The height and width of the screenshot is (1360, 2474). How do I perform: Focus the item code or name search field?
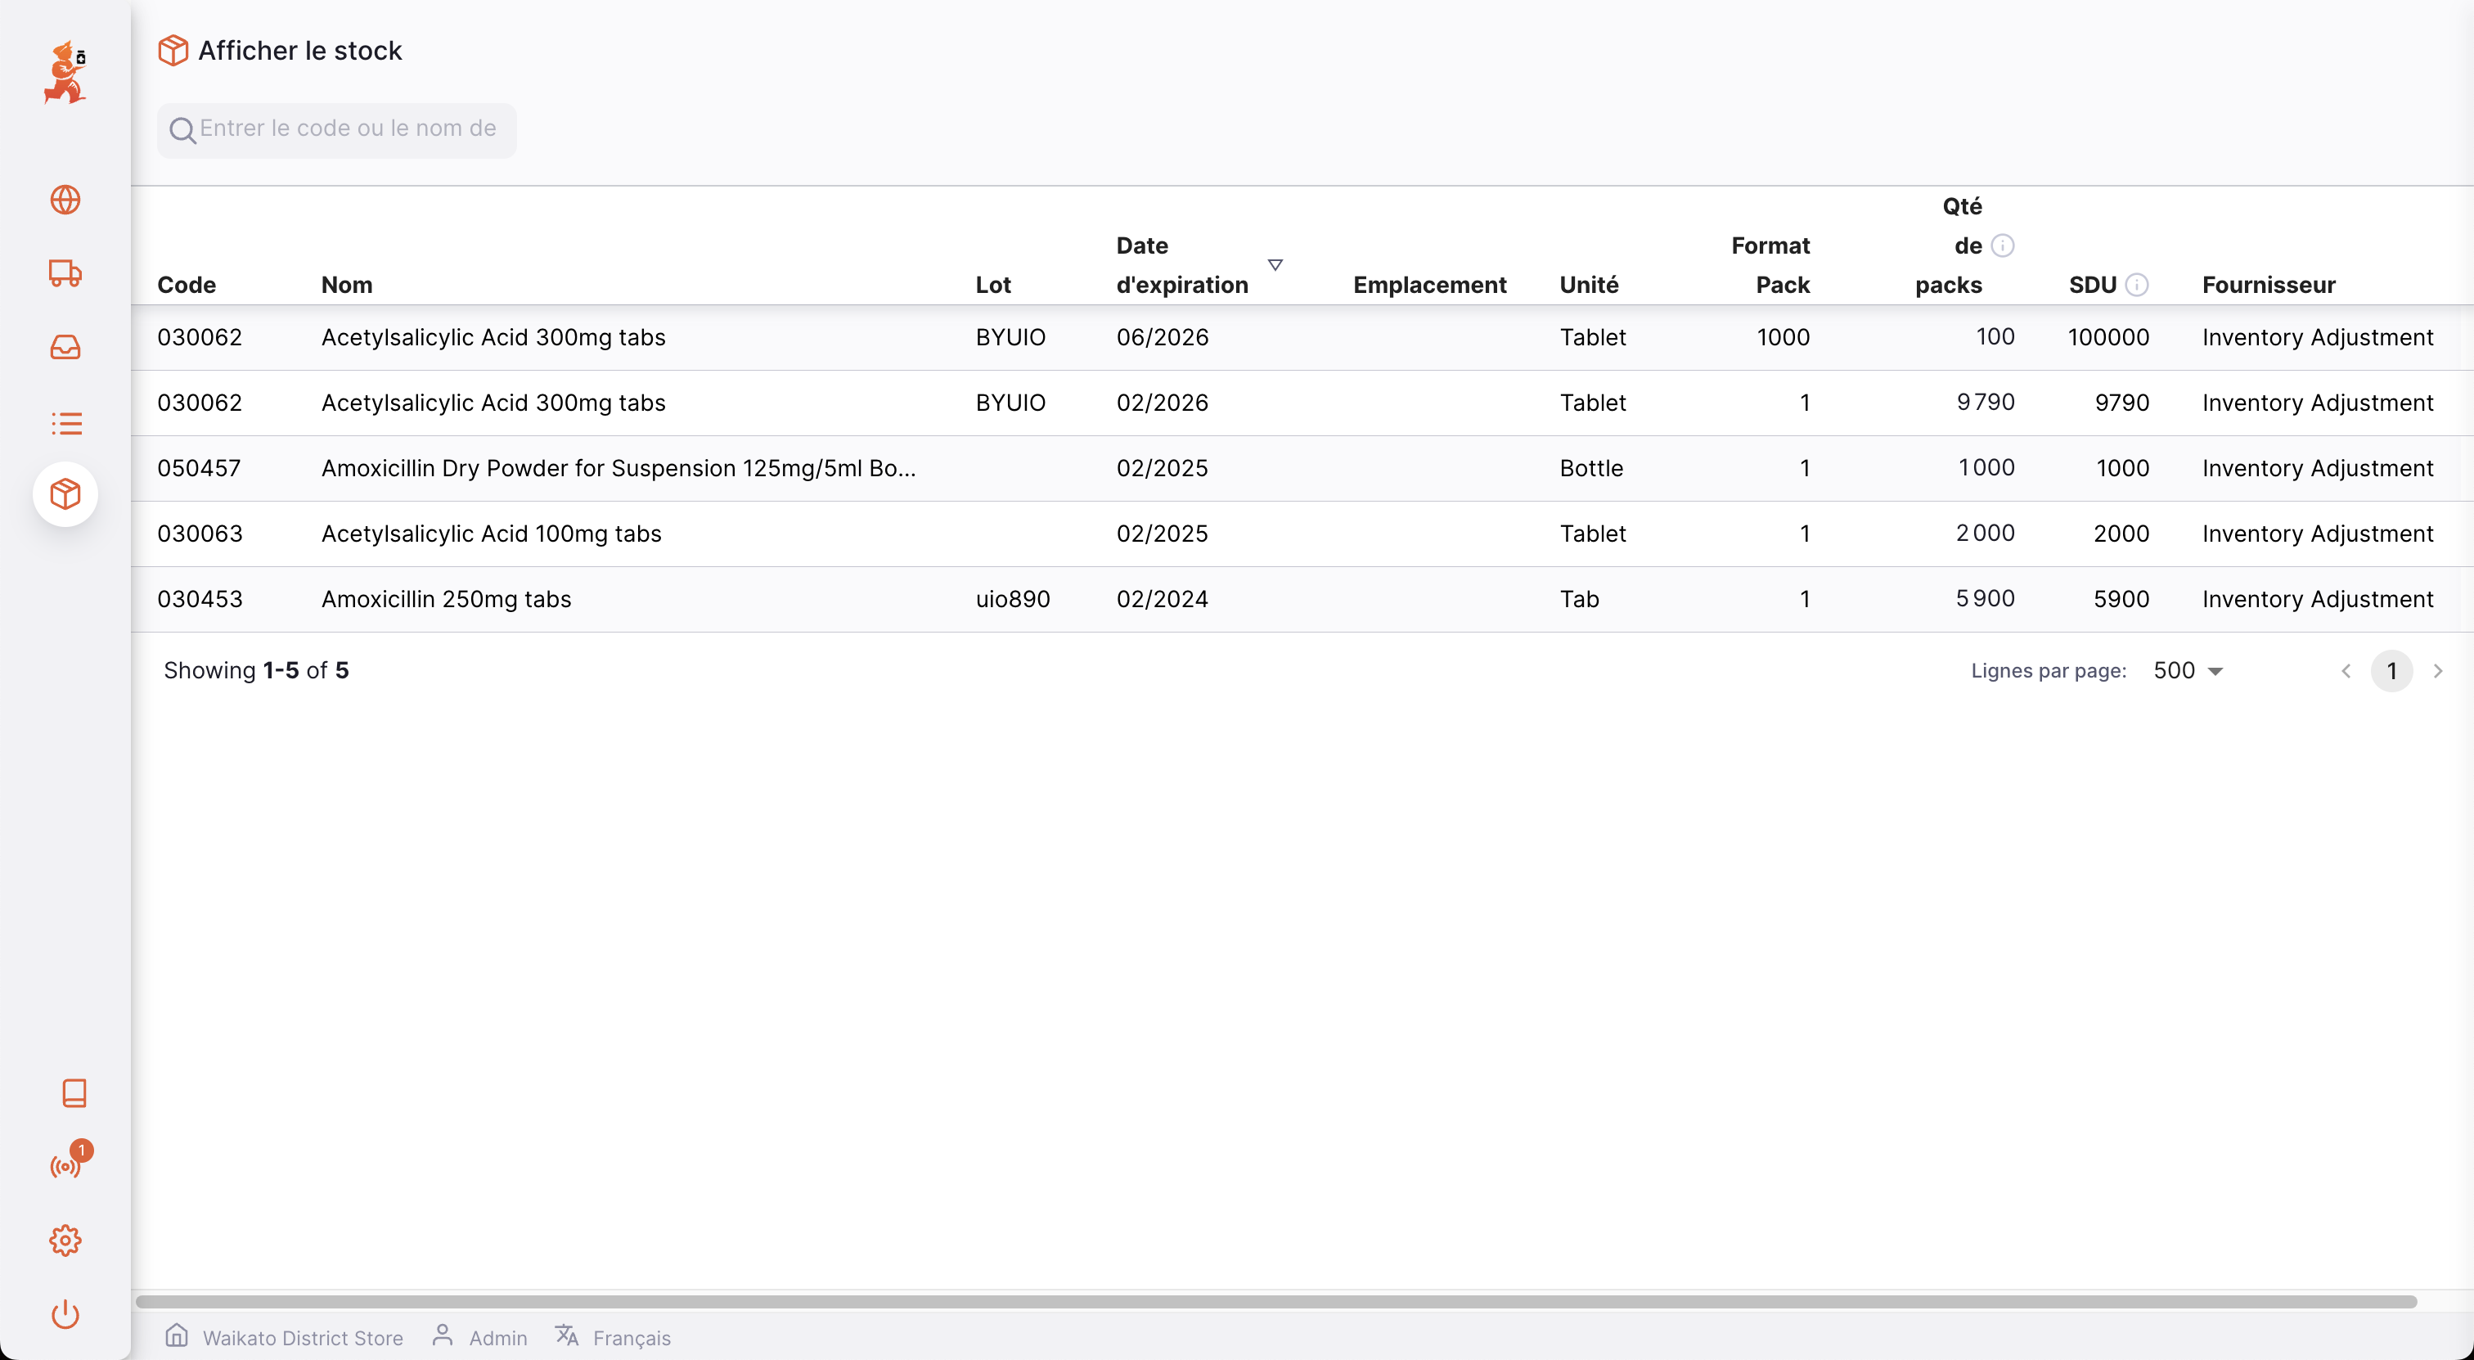click(x=337, y=129)
